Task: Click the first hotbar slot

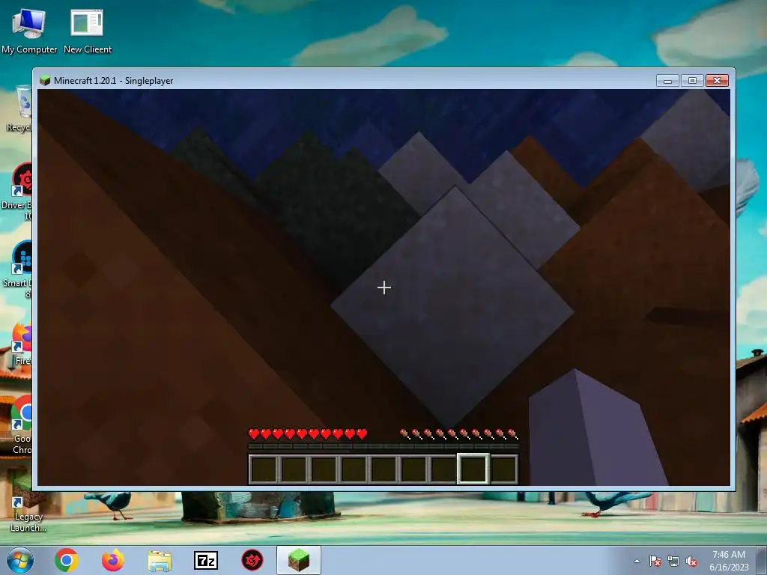Action: pyautogui.click(x=264, y=469)
